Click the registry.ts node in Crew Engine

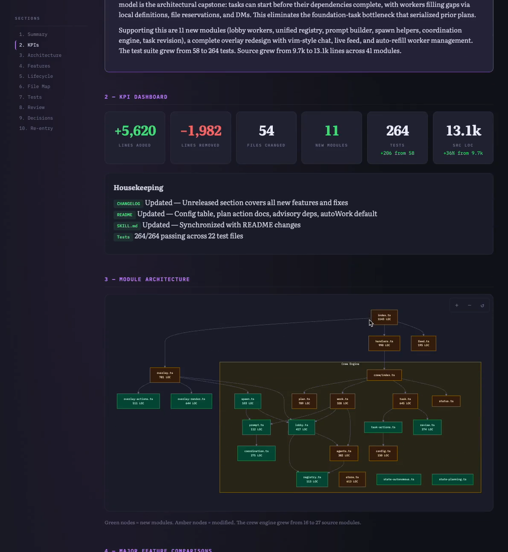[x=312, y=479]
